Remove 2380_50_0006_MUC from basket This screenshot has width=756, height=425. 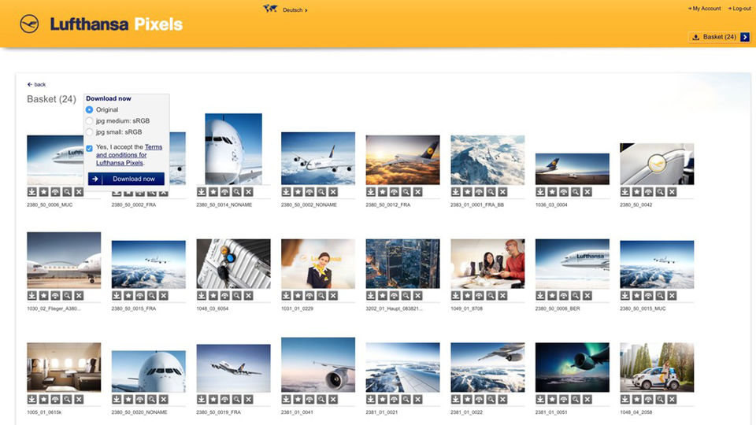coord(79,192)
